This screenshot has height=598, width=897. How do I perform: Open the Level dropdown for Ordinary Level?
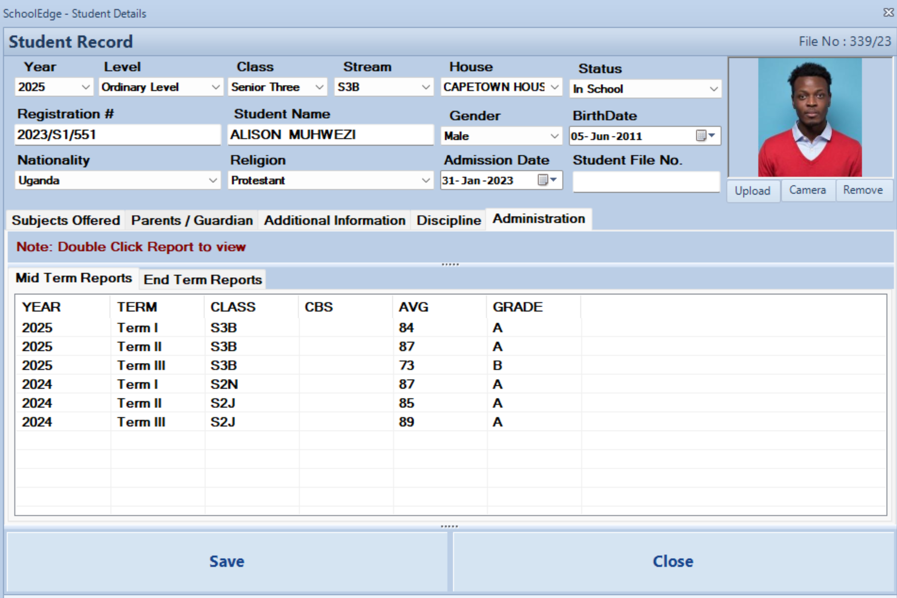pyautogui.click(x=216, y=87)
